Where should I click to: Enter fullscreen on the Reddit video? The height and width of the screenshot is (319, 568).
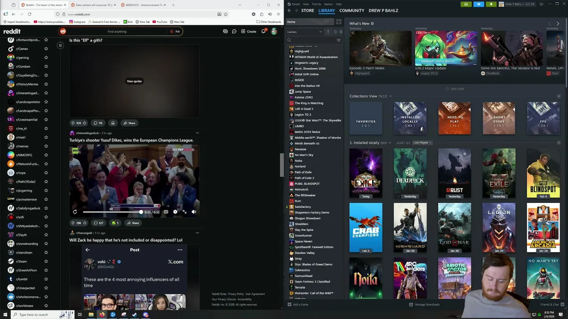[185, 212]
